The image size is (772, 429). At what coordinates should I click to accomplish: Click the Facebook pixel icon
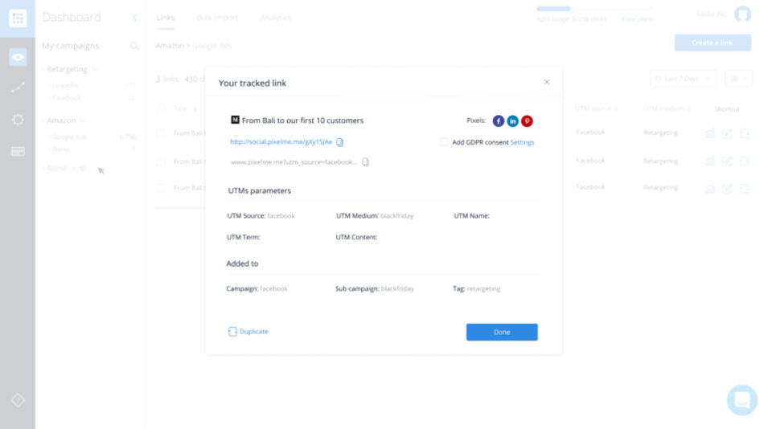tap(499, 121)
